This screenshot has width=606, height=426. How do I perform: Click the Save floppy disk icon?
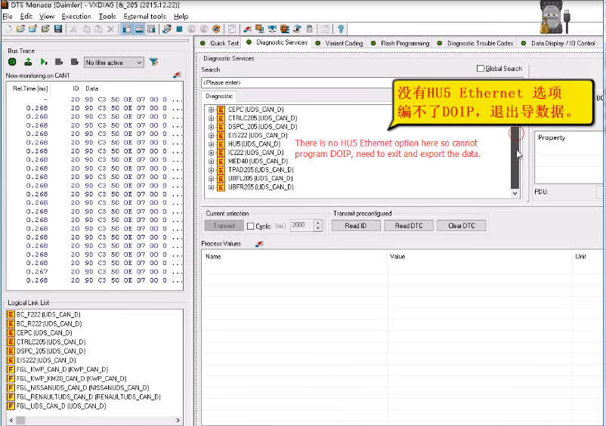point(58,29)
